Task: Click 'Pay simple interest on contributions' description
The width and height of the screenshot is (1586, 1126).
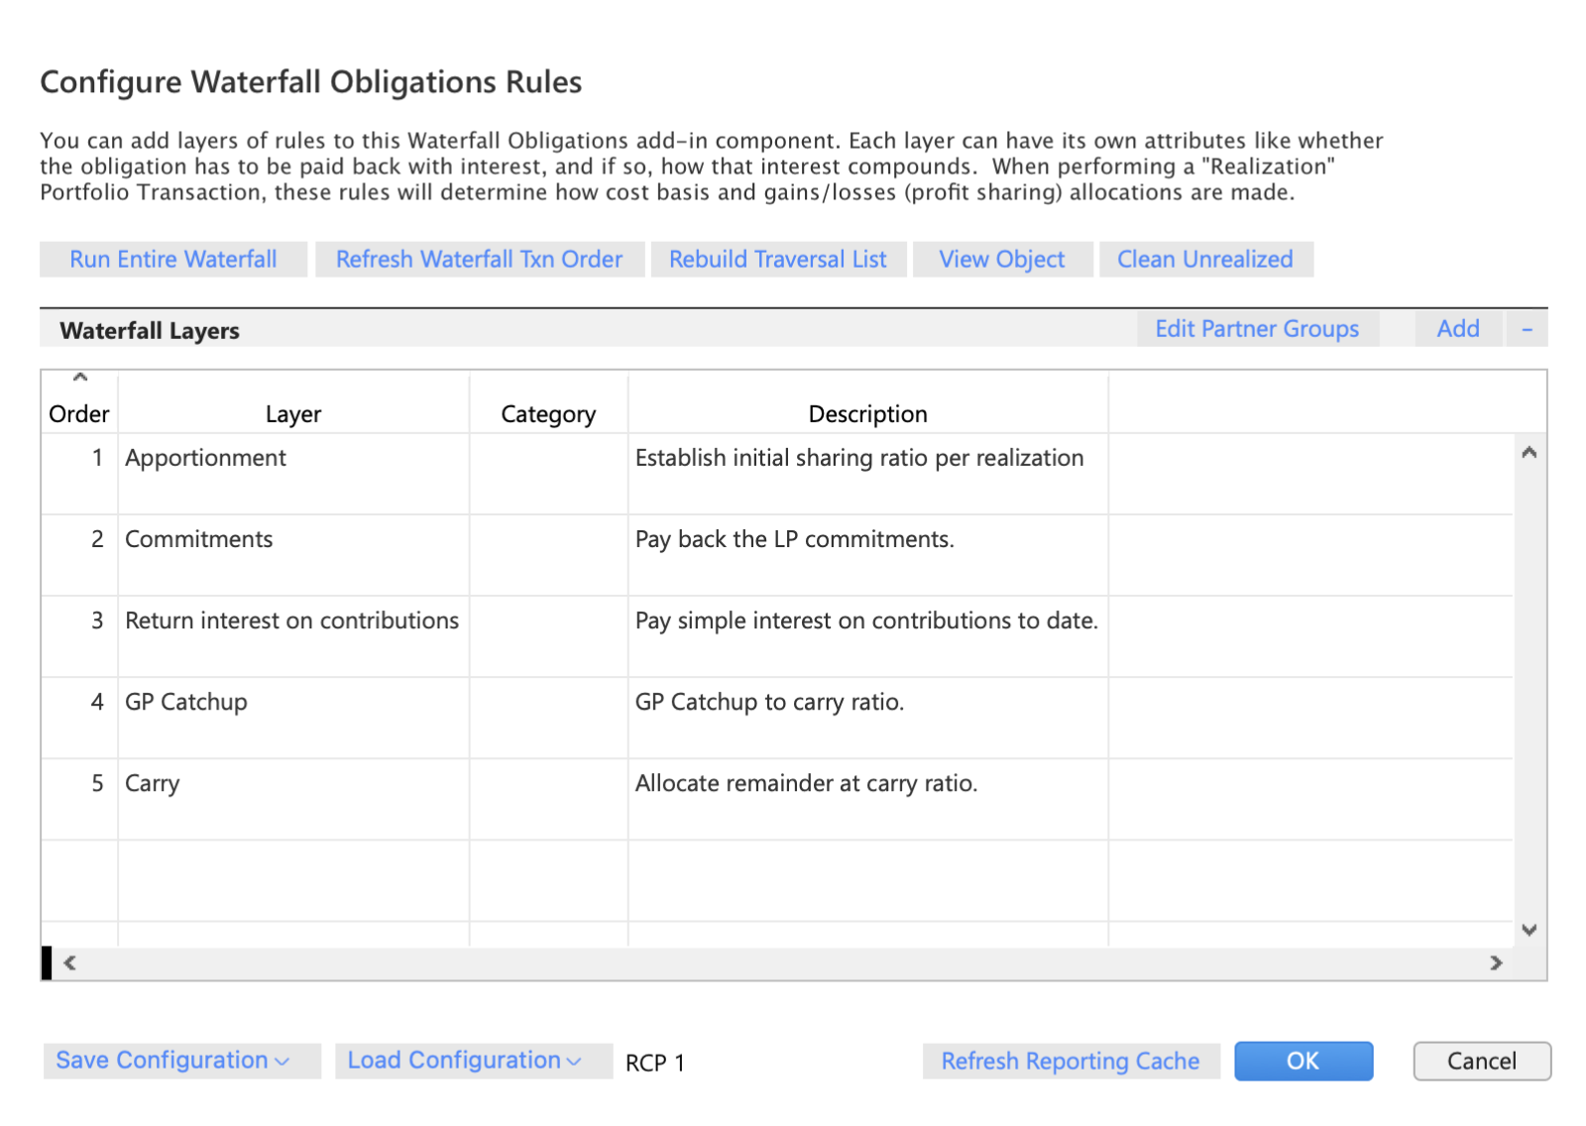Action: pyautogui.click(x=866, y=620)
